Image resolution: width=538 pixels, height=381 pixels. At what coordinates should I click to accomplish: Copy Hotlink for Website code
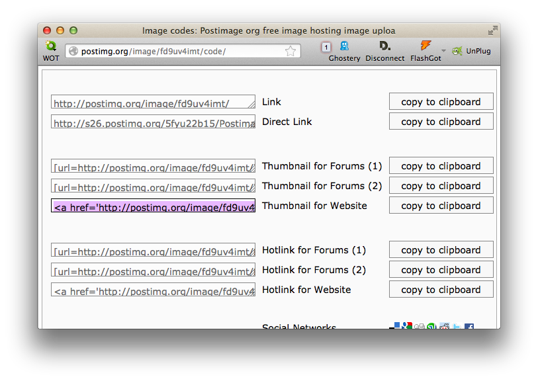pos(441,290)
